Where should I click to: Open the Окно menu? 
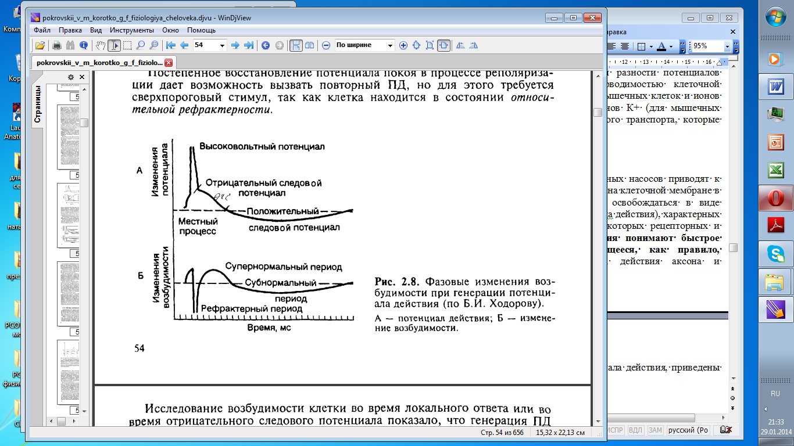(x=171, y=30)
